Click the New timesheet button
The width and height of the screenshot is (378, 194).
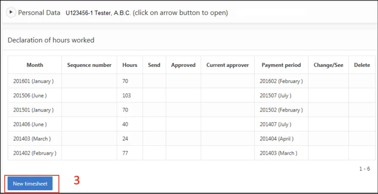30,184
